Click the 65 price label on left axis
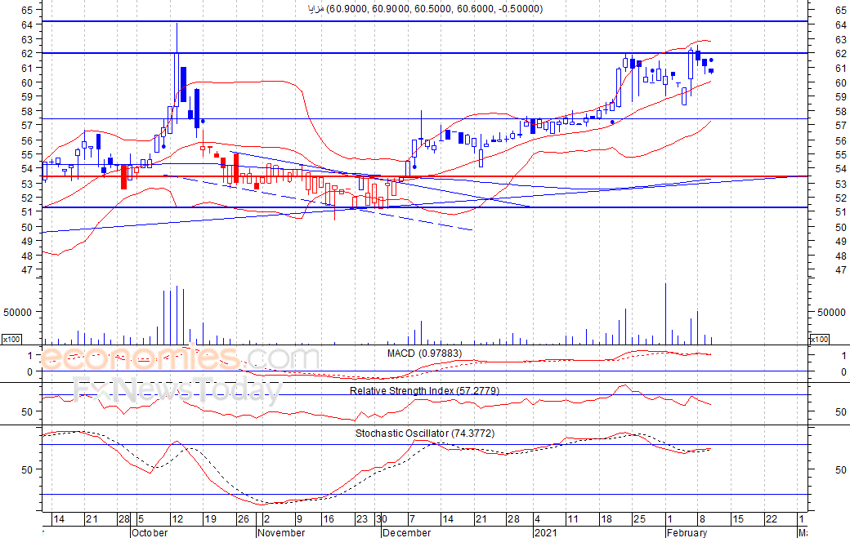Viewport: 850px width, 538px height. tap(26, 10)
